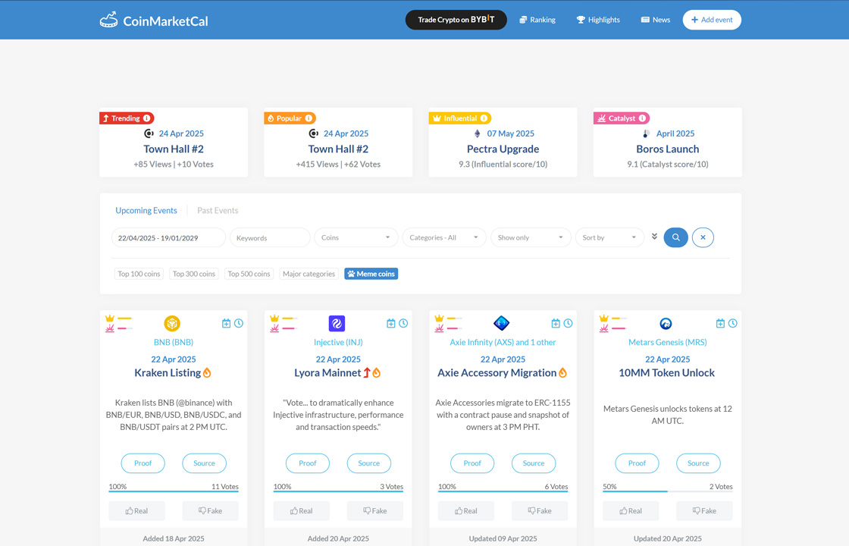Viewport: 849px width, 546px height.
Task: Add 10MM Token Unlock to calendar
Action: [720, 323]
